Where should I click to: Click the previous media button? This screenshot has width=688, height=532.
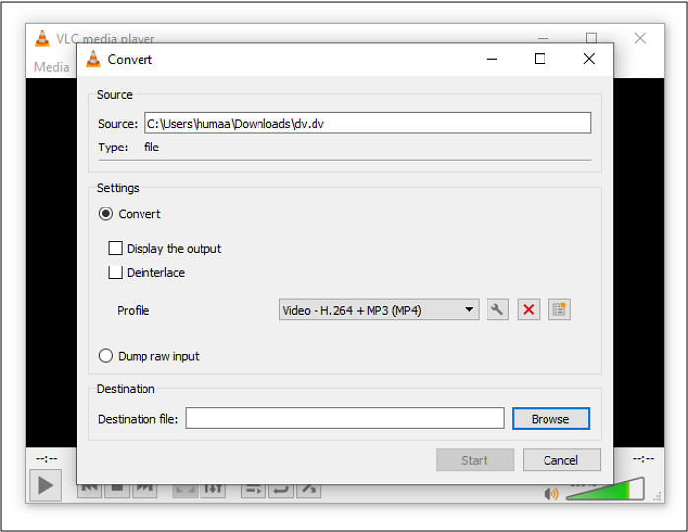[88, 488]
